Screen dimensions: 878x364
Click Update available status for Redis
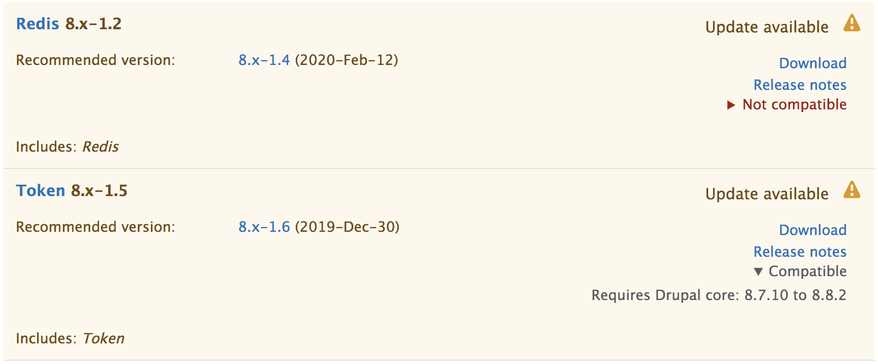(767, 27)
